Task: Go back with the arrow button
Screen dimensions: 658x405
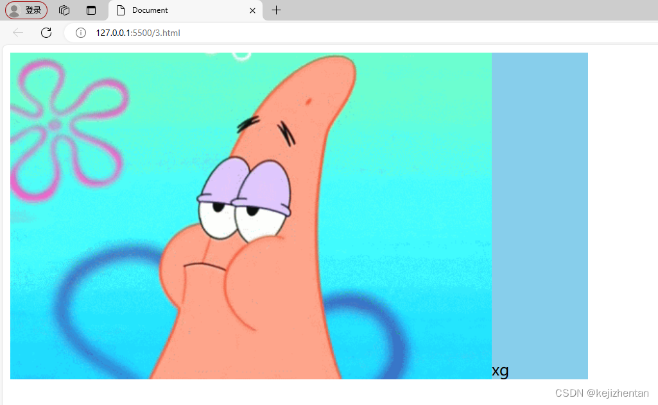Action: [x=17, y=33]
